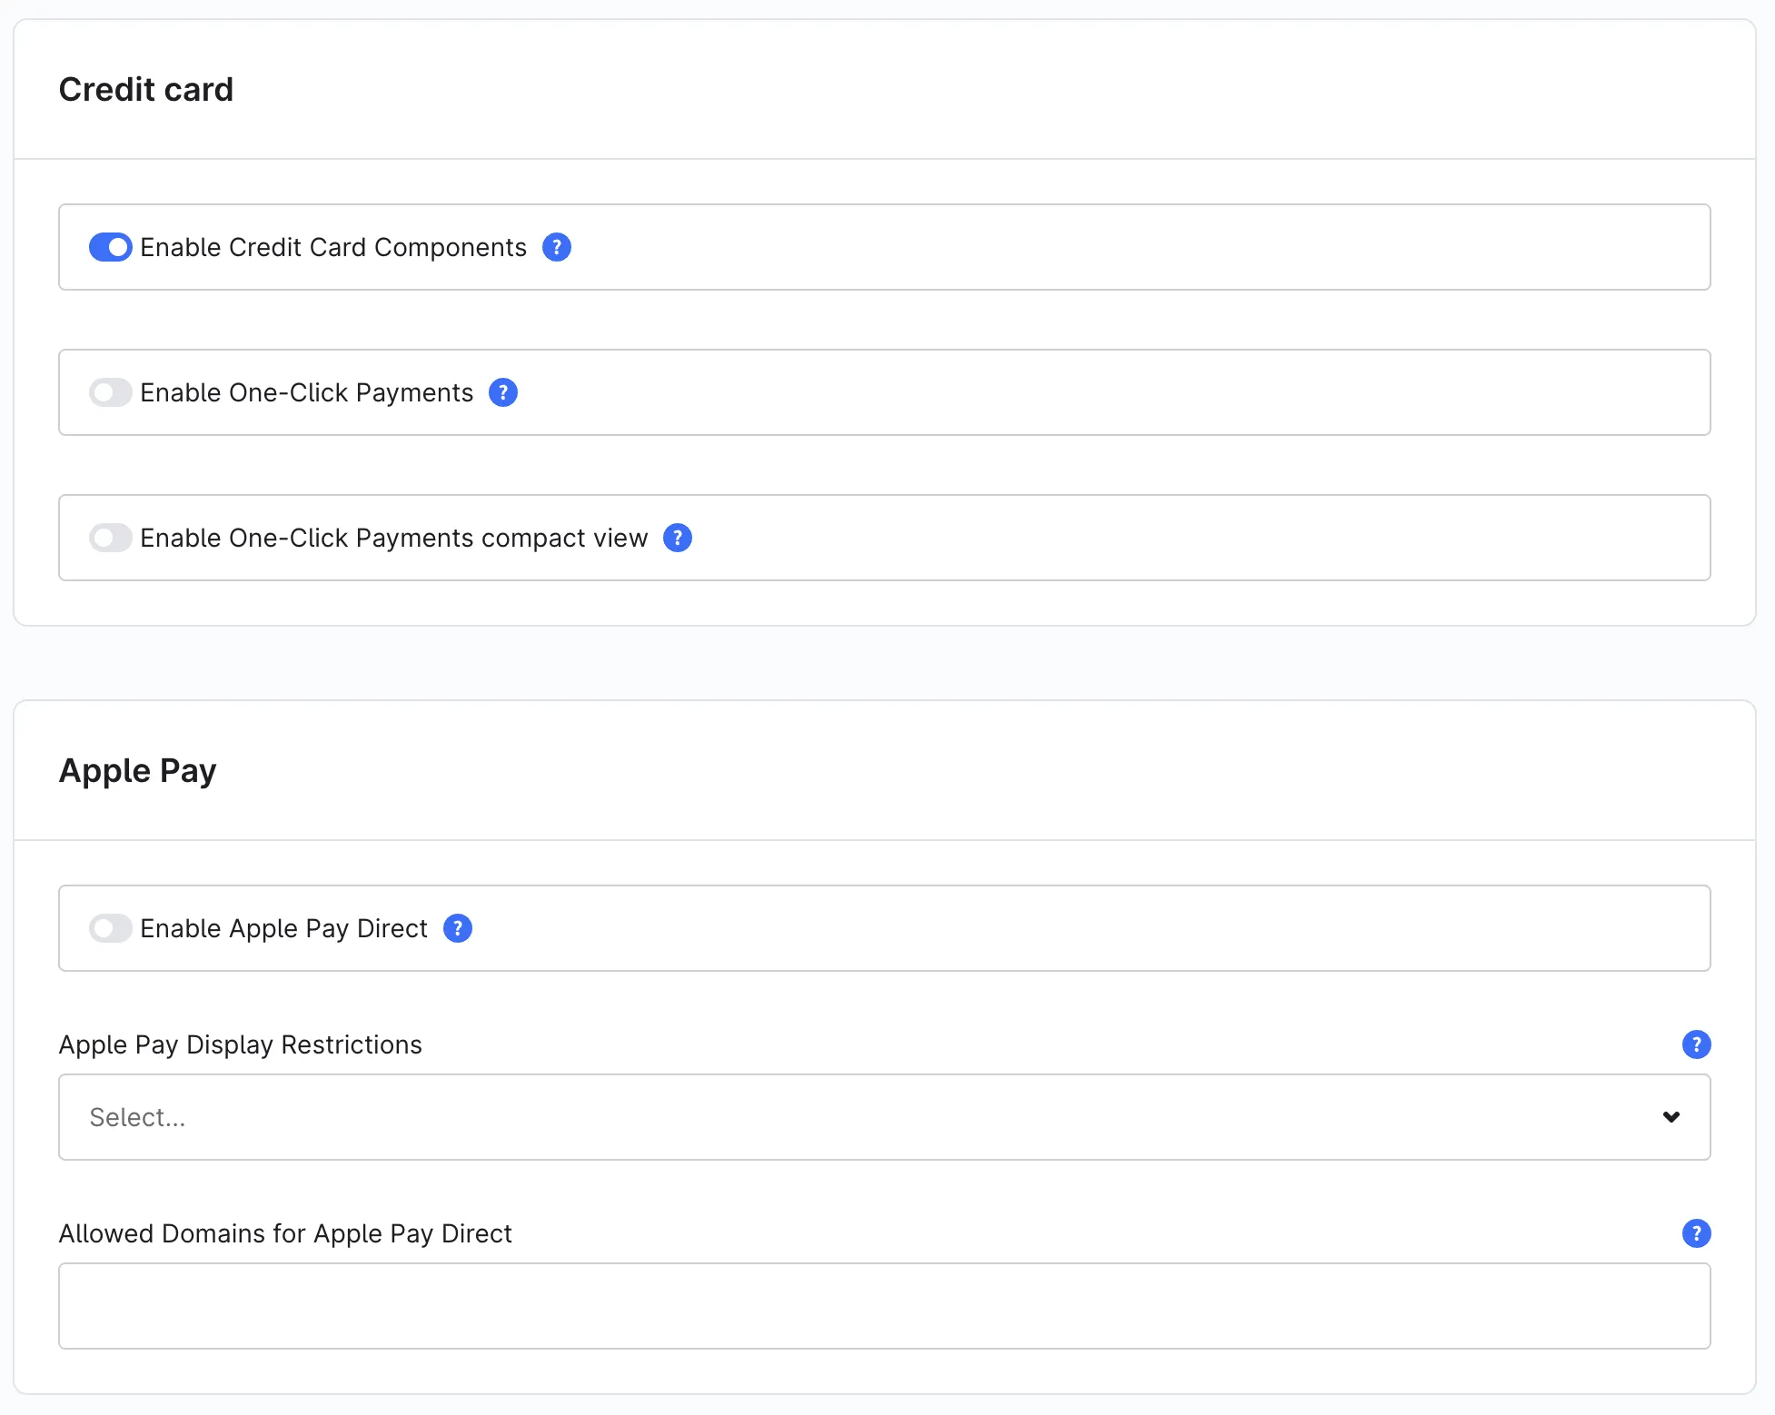1775x1415 pixels.
Task: Open the Apple Pay Display Restrictions dropdown
Action: (x=885, y=1117)
